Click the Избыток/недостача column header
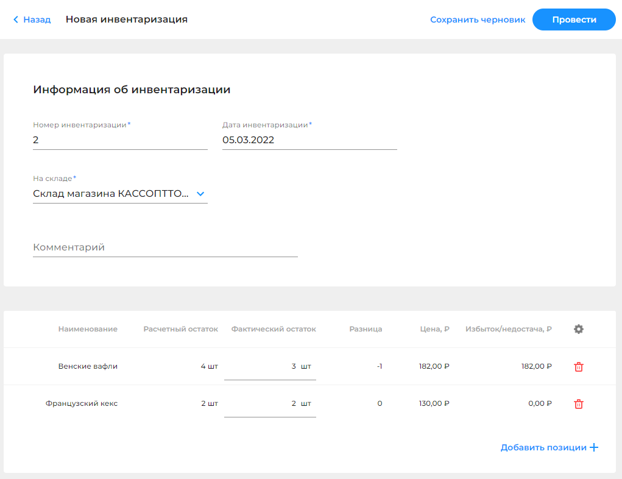The width and height of the screenshot is (622, 479). [x=508, y=329]
